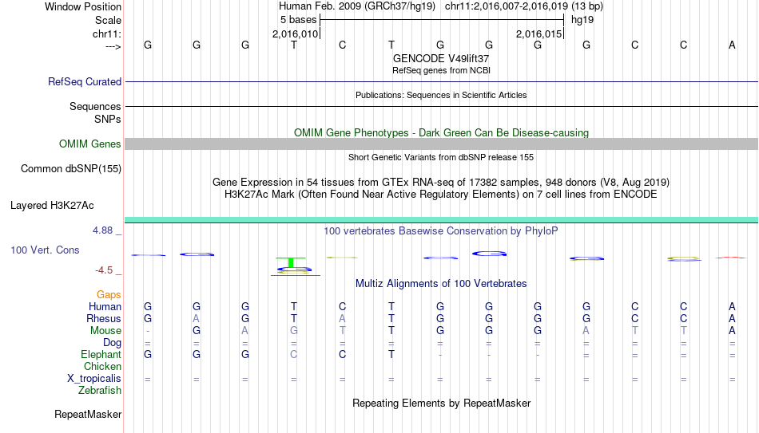Click the '-4.5' conservation lower limit

(104, 270)
